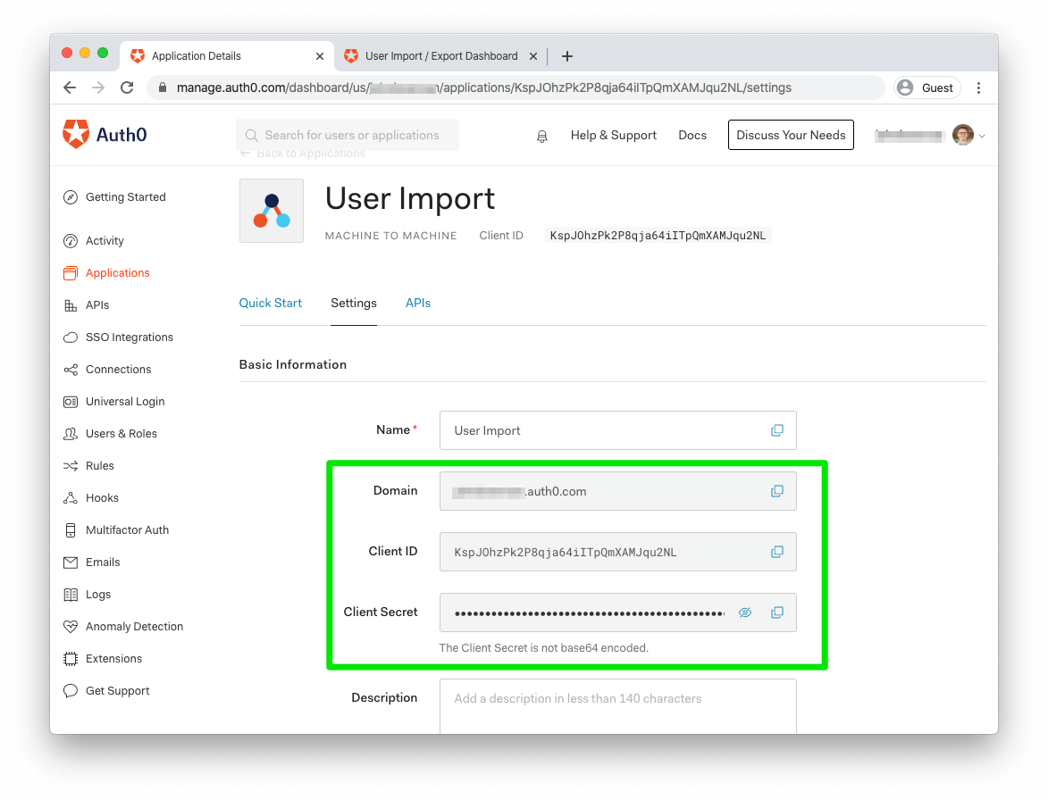Copy the Name field value

tap(776, 430)
